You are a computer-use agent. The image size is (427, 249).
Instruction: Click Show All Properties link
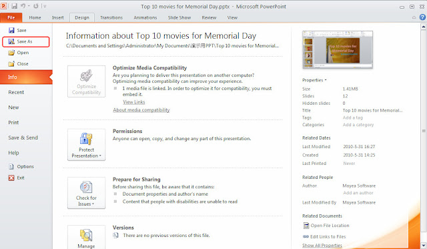coord(322,245)
